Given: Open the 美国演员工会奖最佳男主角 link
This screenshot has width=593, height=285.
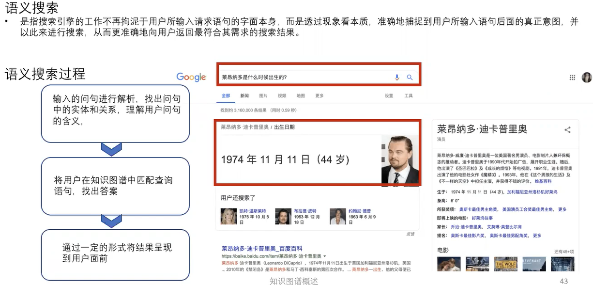Looking at the screenshot, I should [x=528, y=209].
